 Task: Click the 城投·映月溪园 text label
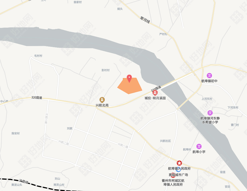coord(155,98)
